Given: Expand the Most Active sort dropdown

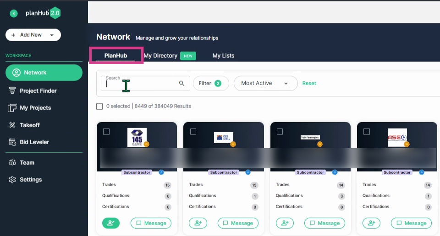Looking at the screenshot, I should 265,83.
